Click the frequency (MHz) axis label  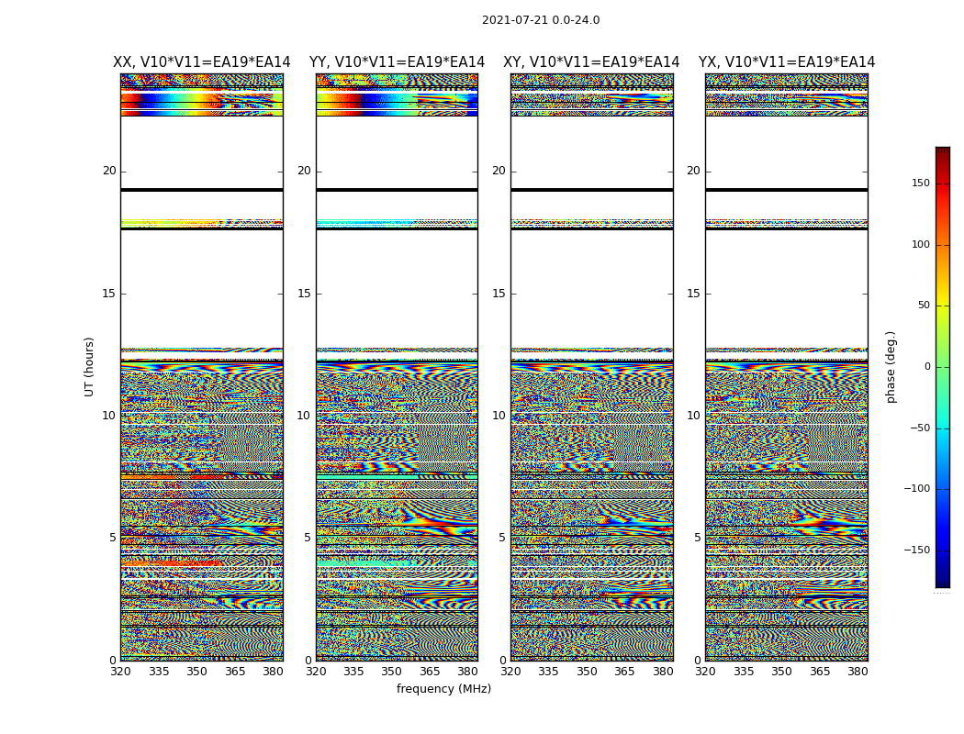(443, 688)
